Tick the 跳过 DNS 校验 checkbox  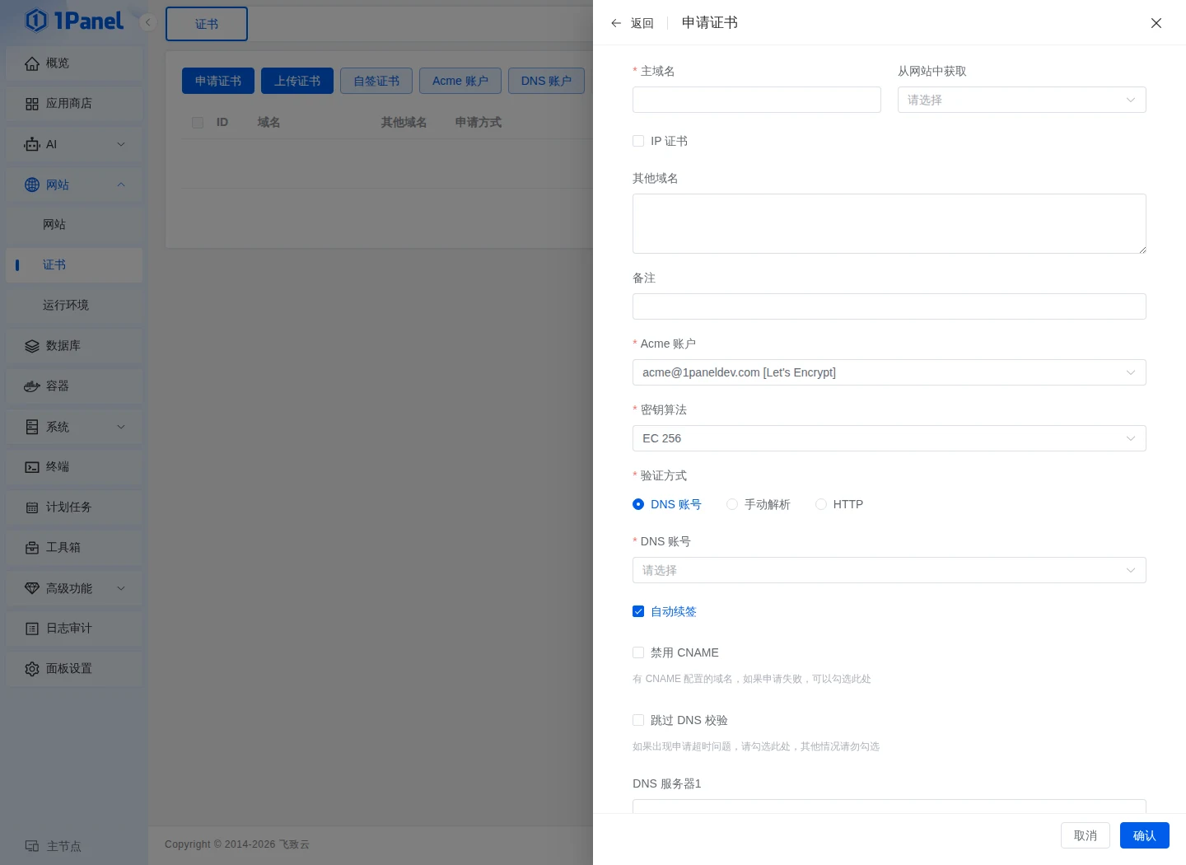[x=638, y=720]
